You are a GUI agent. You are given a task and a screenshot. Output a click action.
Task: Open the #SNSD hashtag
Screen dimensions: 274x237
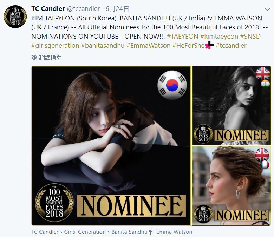point(250,36)
